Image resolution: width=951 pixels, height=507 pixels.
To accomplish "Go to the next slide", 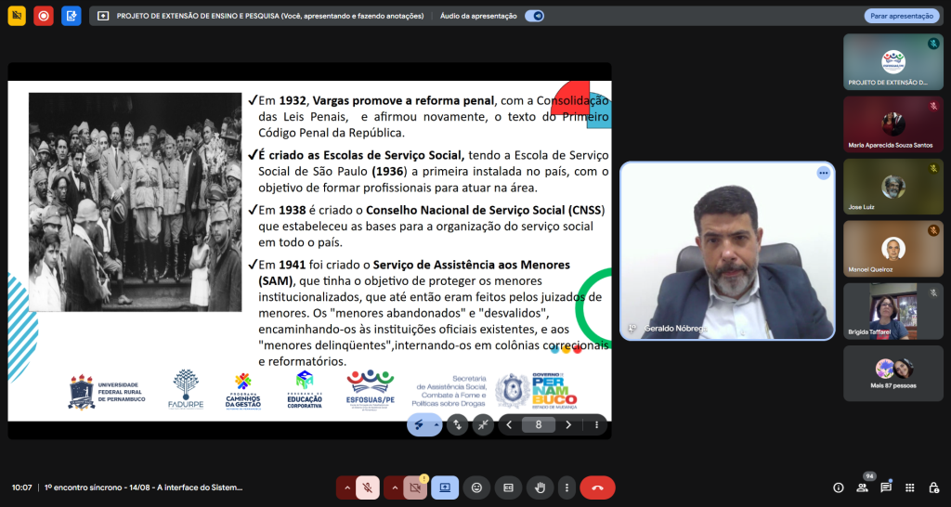I will (x=568, y=425).
